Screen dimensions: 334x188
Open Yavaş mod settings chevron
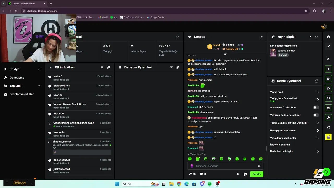[318, 92]
